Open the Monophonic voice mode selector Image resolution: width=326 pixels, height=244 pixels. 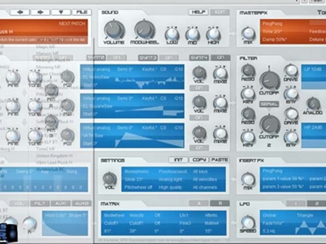(x=137, y=171)
